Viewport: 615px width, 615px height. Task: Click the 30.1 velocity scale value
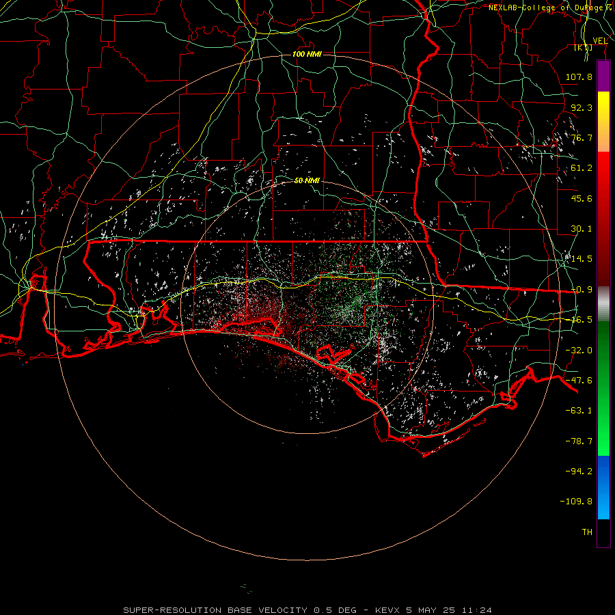(x=582, y=229)
